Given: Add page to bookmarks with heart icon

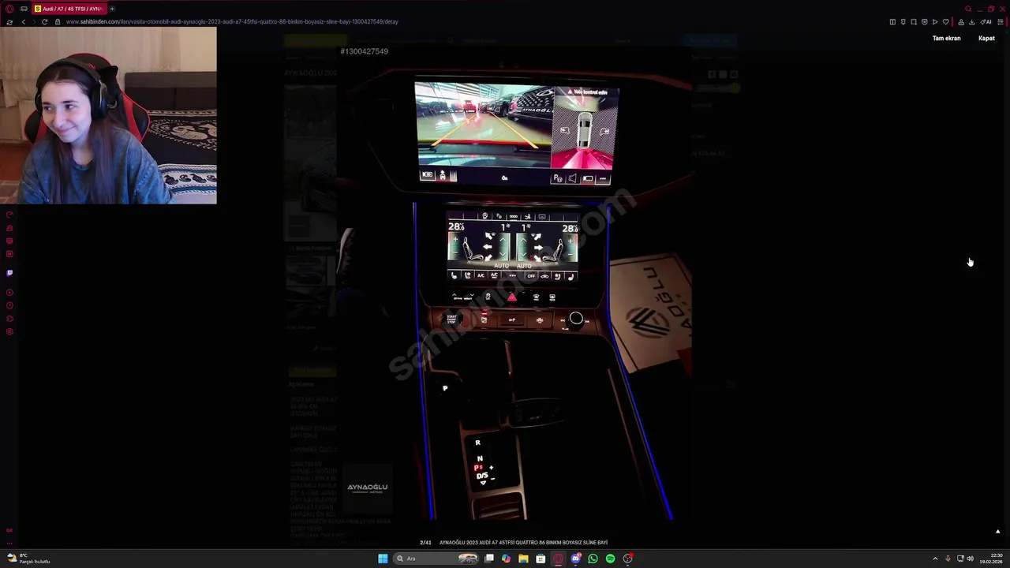Looking at the screenshot, I should pos(946,22).
